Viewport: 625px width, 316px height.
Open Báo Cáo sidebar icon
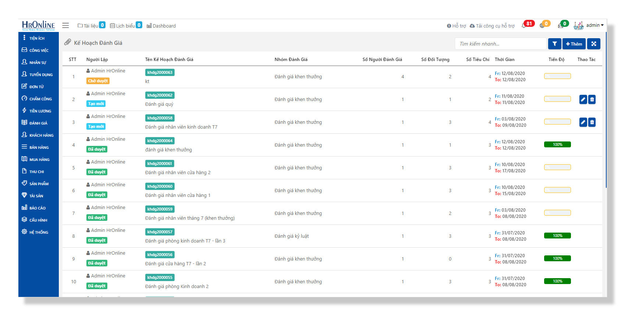point(24,207)
